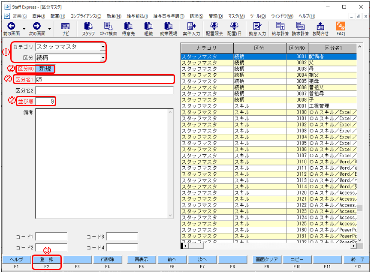The width and height of the screenshot is (371, 273).
Task: Open the マスタ(M) menu
Action: 236,16
